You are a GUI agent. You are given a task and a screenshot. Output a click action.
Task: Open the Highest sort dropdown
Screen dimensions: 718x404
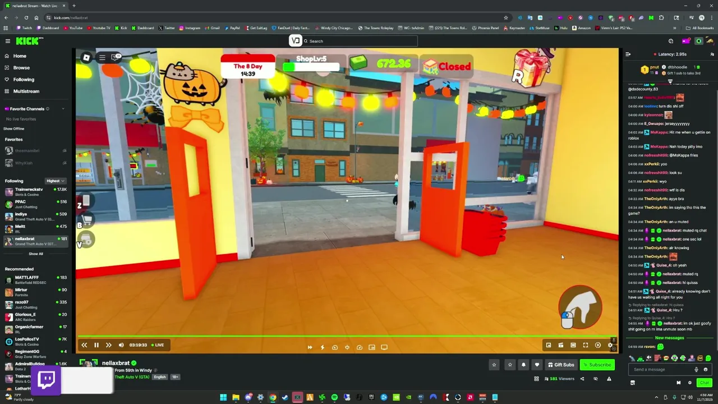[56, 181]
